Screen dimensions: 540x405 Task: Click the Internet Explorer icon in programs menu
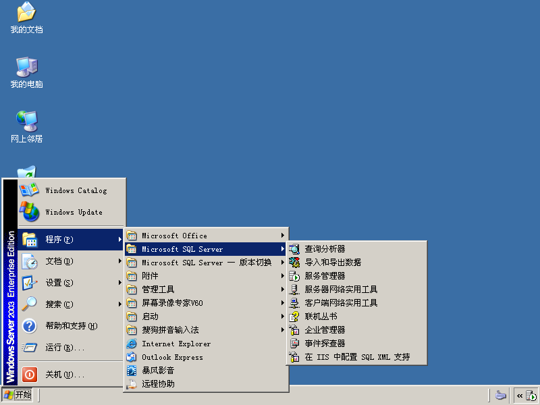tap(132, 344)
